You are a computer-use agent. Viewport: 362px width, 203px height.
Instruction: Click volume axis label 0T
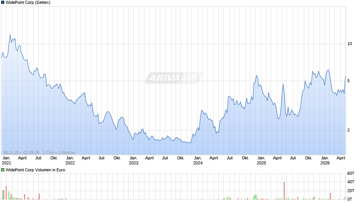pos(350,199)
